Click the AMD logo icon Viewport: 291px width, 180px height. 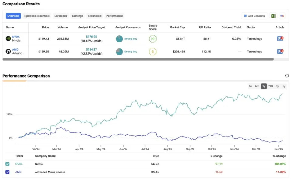tap(8, 51)
